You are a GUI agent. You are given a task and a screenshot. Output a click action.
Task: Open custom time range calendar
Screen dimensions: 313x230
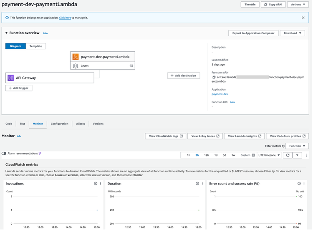click(x=253, y=155)
